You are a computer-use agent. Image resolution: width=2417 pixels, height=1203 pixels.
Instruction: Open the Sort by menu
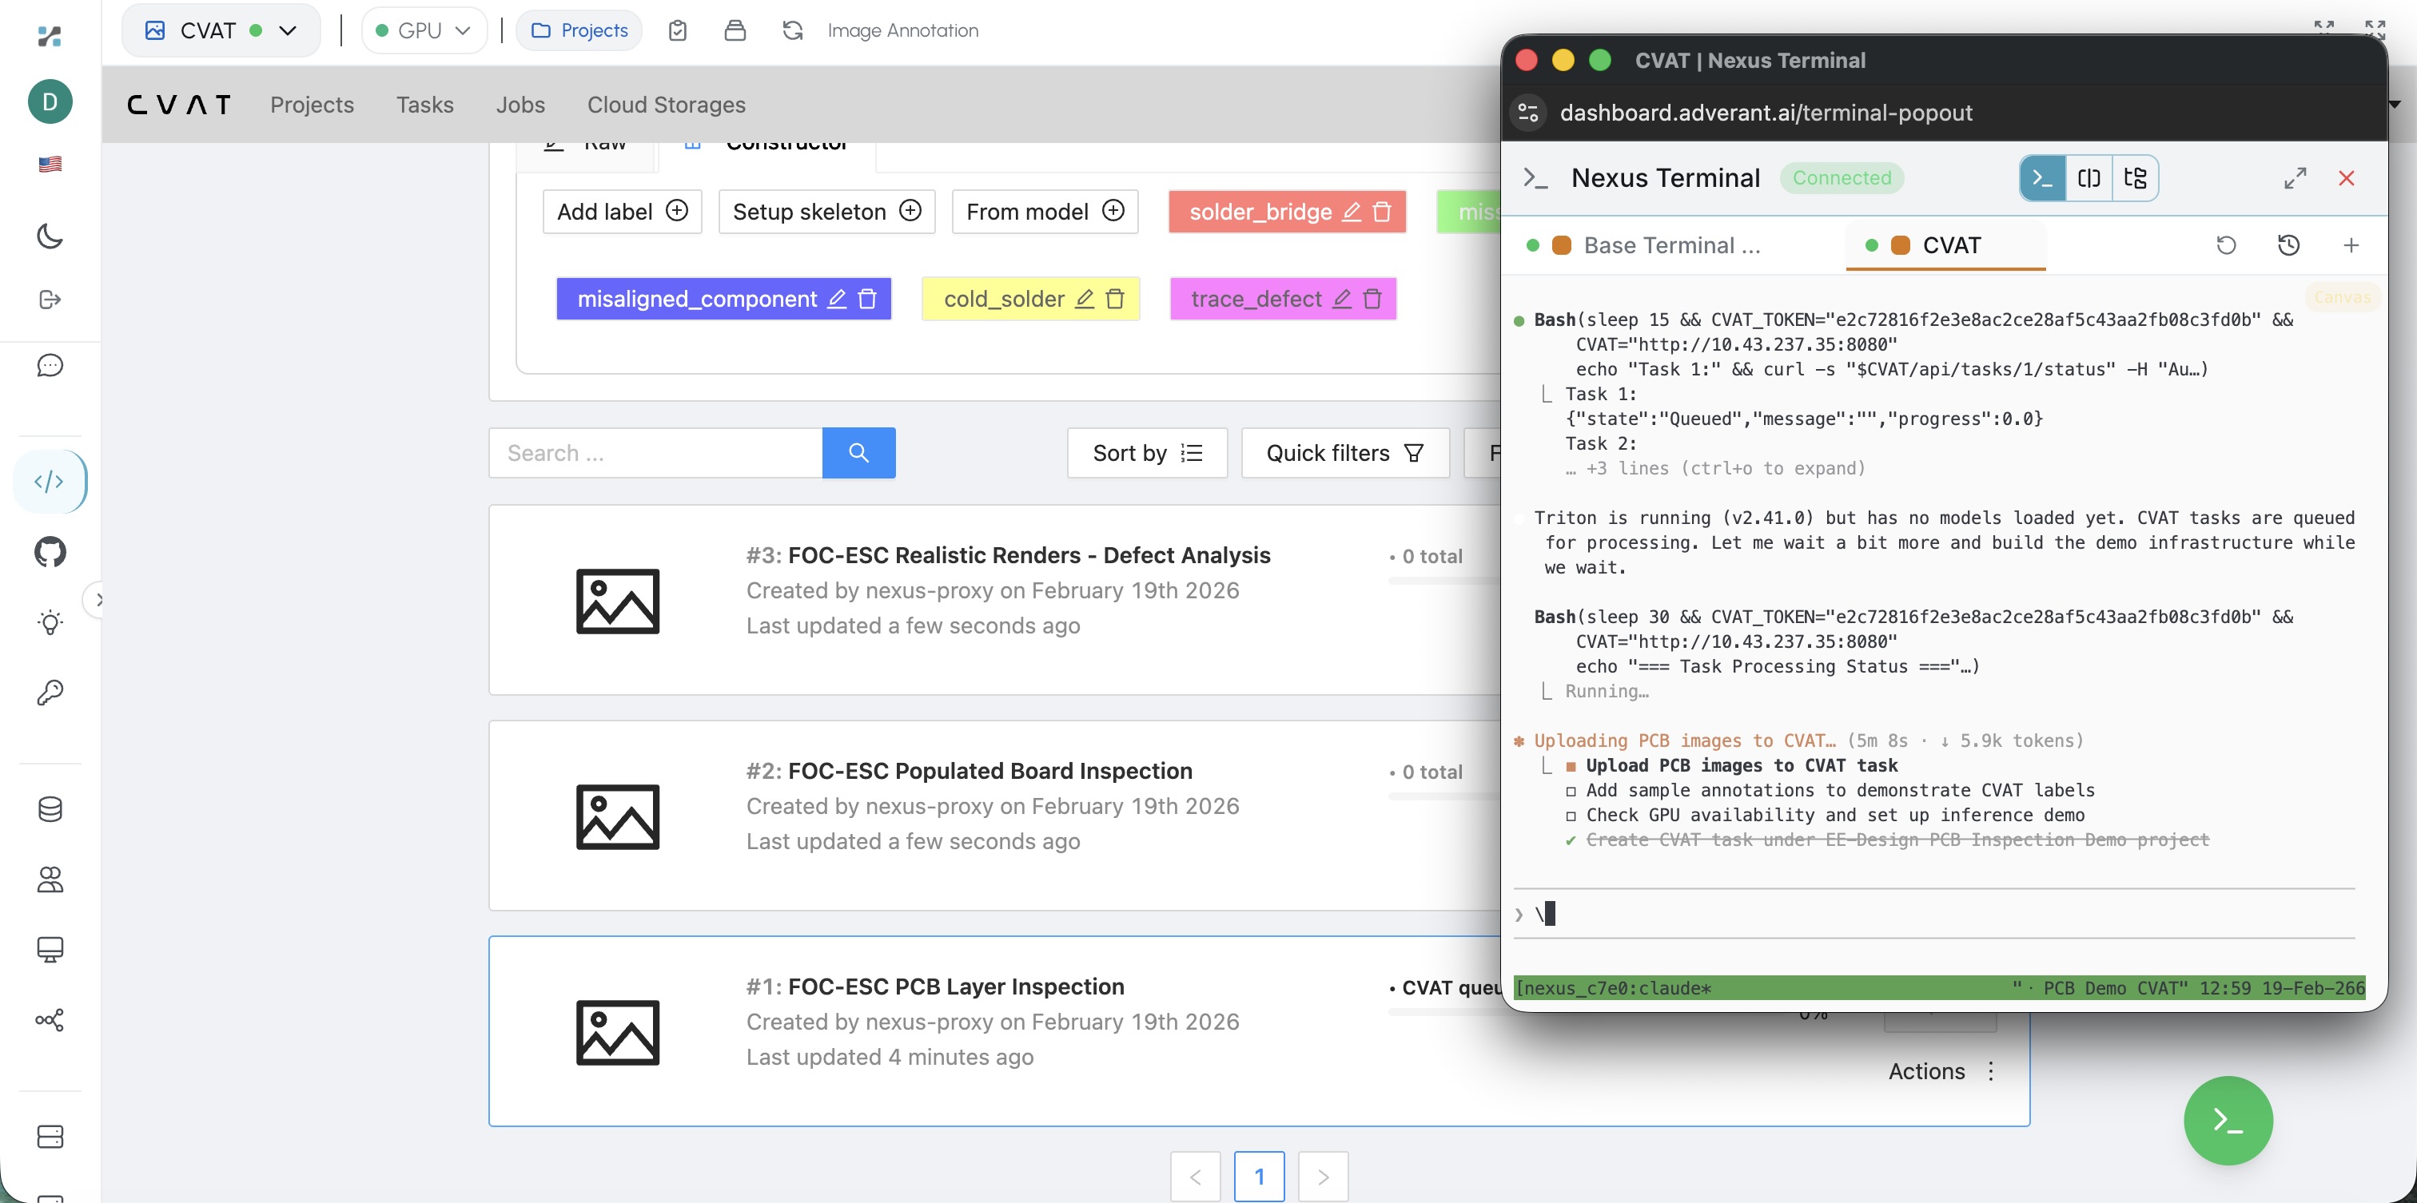click(x=1147, y=453)
